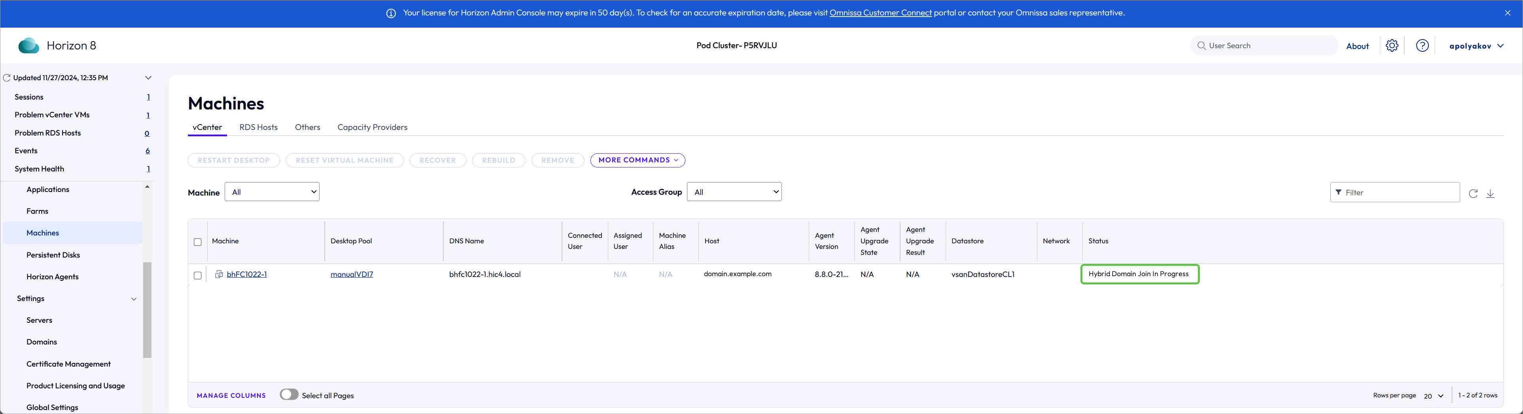
Task: Open Domains under Settings
Action: pos(42,342)
